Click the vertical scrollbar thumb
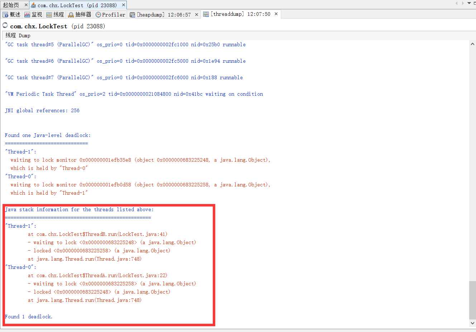This screenshot has height=332, width=476. 472,300
